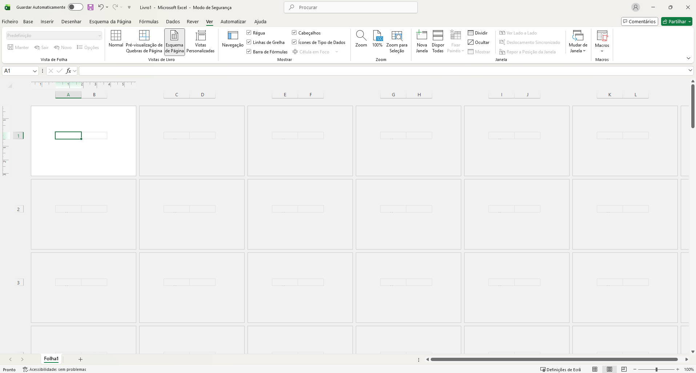Select Esquema de Página view button
The width and height of the screenshot is (696, 373).
click(x=174, y=41)
